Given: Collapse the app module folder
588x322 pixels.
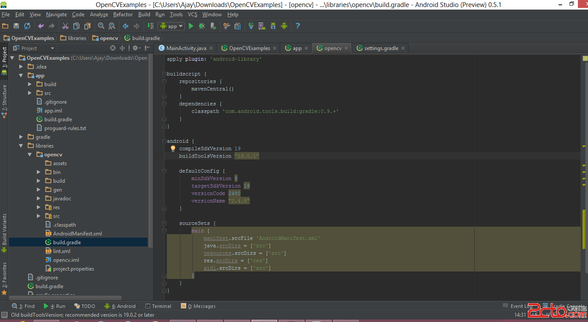Looking at the screenshot, I should [x=21, y=76].
